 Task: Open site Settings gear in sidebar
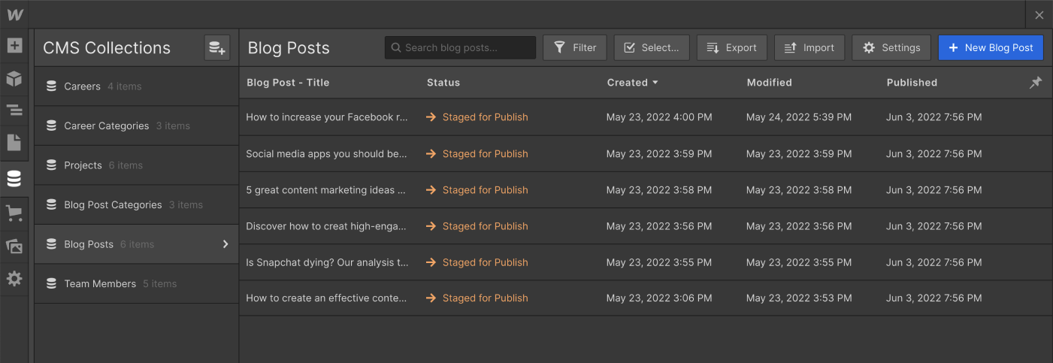pyautogui.click(x=14, y=279)
